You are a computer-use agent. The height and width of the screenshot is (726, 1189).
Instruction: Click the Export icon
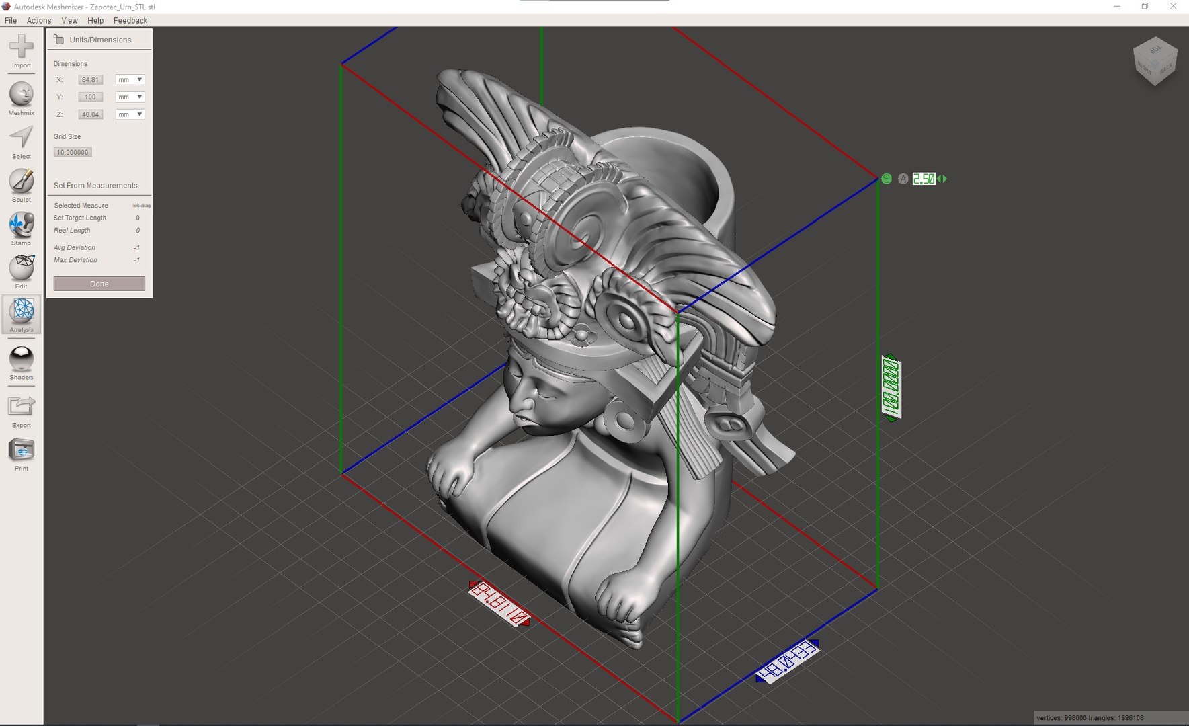tap(22, 407)
